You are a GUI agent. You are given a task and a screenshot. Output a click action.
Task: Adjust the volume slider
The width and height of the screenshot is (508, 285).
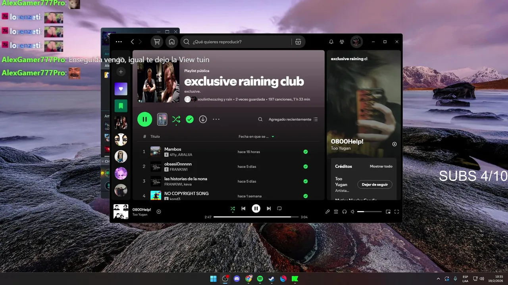tap(369, 212)
